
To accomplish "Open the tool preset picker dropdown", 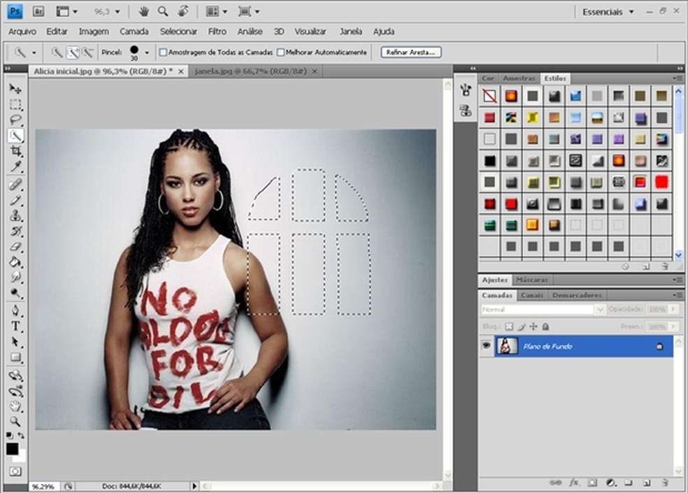I will (x=34, y=53).
